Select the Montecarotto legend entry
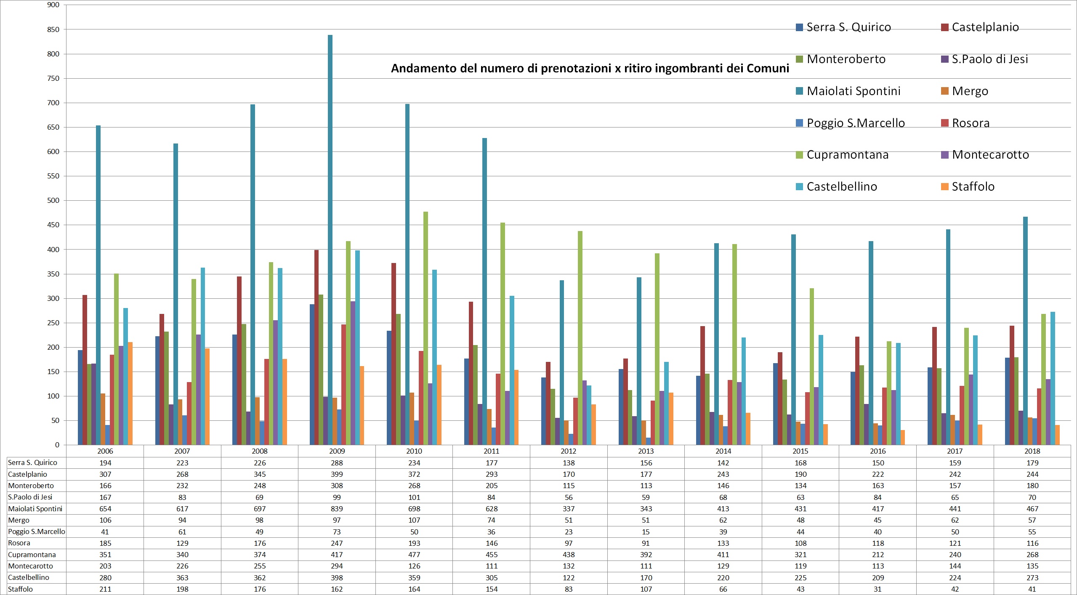1077x595 pixels. (985, 154)
